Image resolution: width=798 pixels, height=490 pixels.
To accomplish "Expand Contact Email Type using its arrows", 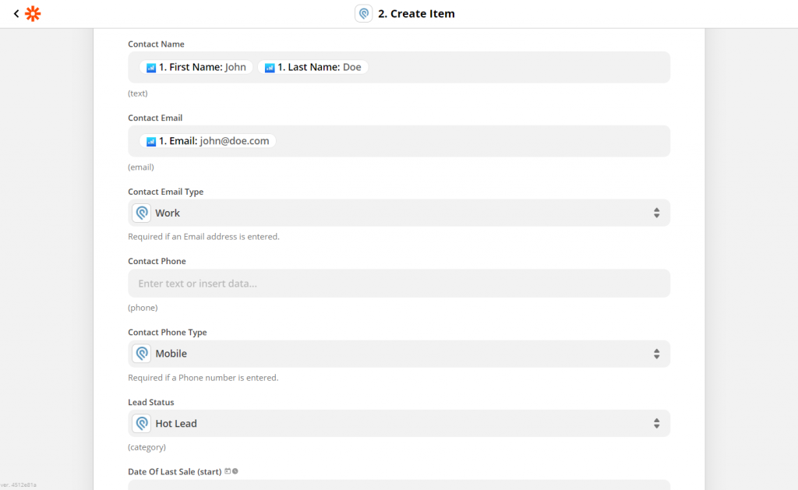I will pyautogui.click(x=656, y=213).
